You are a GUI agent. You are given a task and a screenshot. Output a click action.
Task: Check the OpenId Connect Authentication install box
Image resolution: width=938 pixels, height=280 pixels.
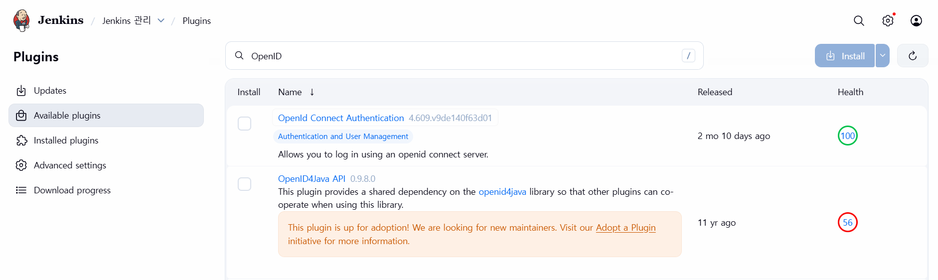pos(244,124)
